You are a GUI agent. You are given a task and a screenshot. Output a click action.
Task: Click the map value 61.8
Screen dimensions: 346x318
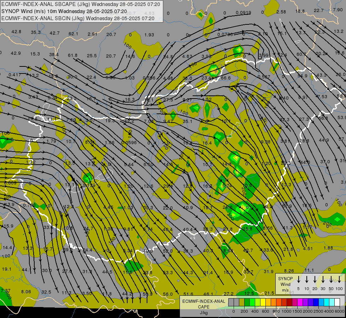point(72,55)
